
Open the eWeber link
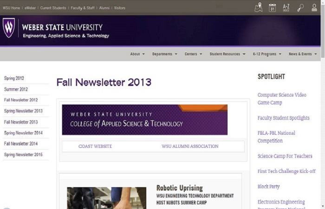click(30, 8)
